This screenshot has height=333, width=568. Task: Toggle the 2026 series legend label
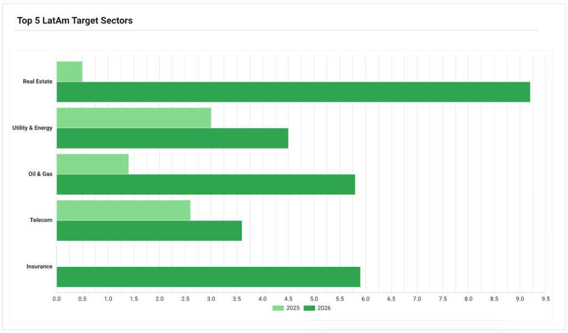click(324, 308)
